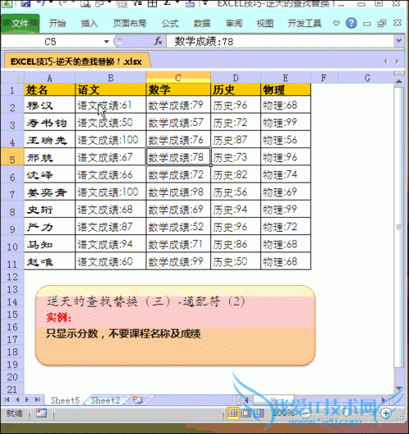409x434 pixels.
Task: Select cell 物理:96
Action: coord(285,157)
